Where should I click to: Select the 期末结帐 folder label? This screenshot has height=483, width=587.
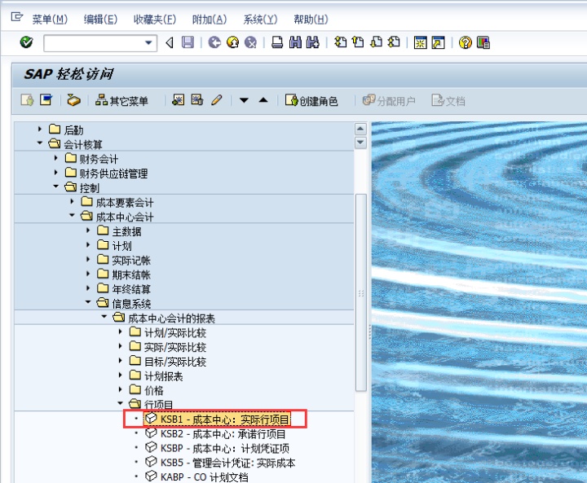click(131, 275)
